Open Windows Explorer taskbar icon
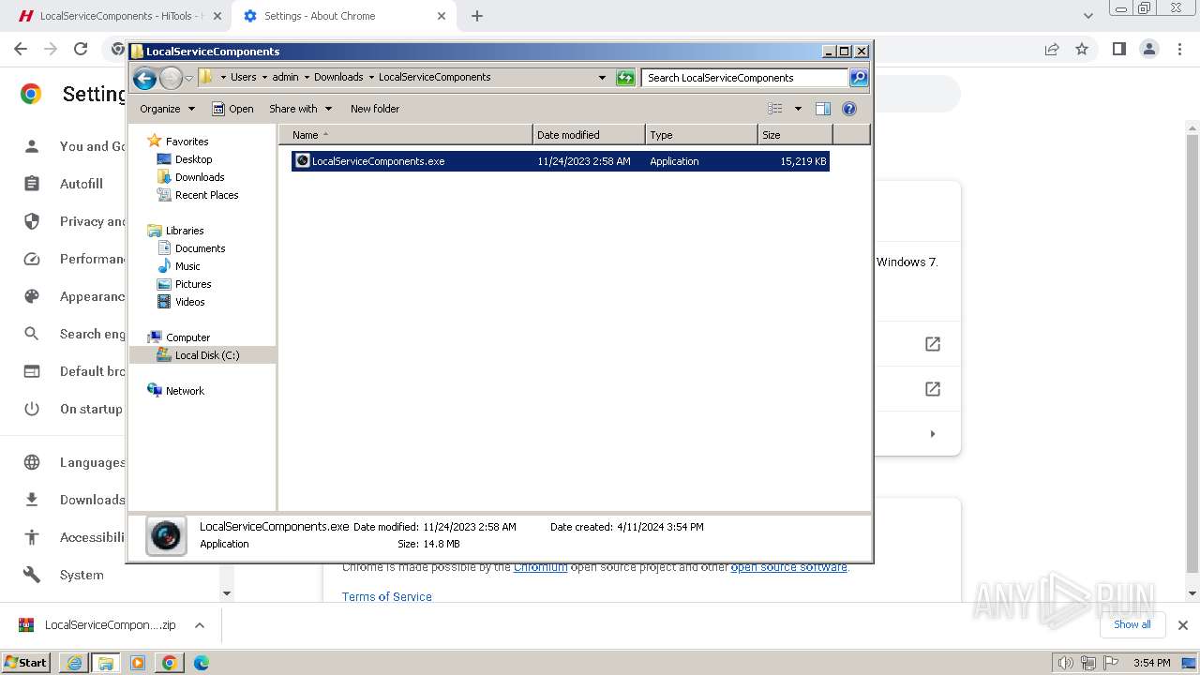Image resolution: width=1200 pixels, height=675 pixels. [106, 663]
